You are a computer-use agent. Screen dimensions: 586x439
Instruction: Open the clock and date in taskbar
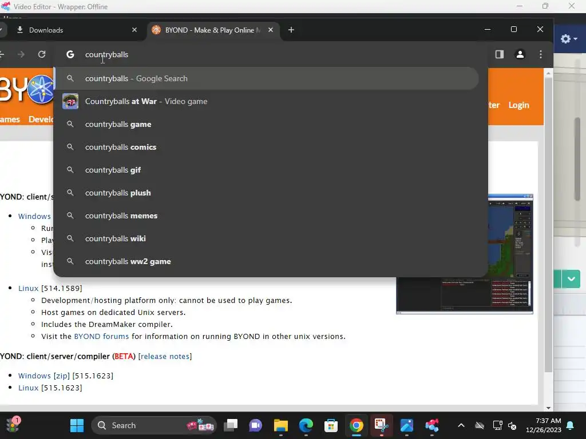[544, 425]
